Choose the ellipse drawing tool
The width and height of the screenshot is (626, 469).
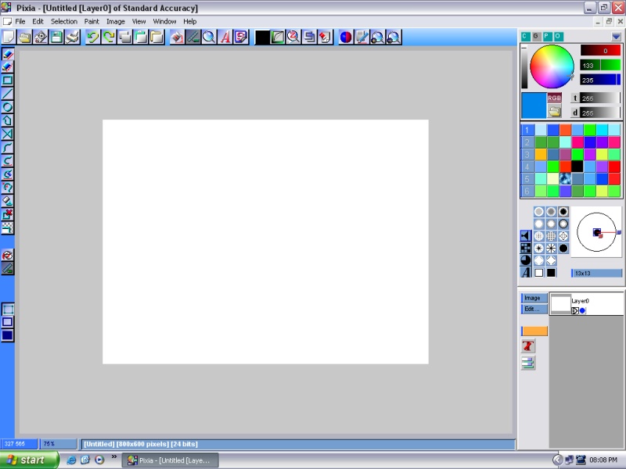pyautogui.click(x=7, y=107)
